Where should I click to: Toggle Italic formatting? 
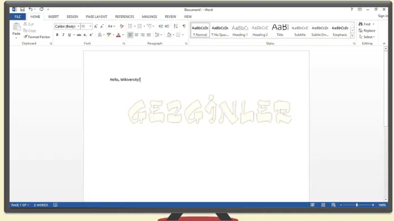click(63, 35)
